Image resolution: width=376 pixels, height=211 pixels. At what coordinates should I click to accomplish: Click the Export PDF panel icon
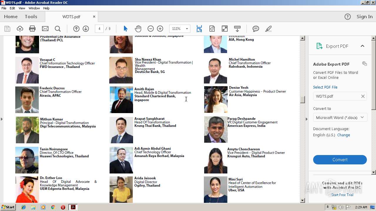click(x=319, y=46)
